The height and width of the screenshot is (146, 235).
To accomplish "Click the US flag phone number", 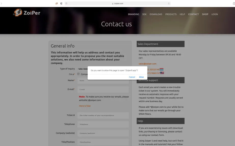I will (x=154, y=73).
